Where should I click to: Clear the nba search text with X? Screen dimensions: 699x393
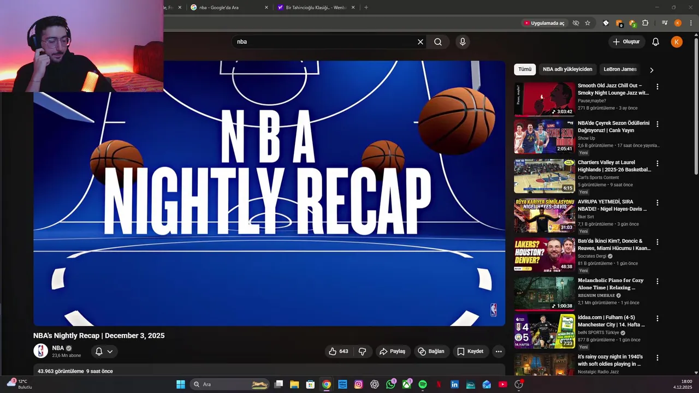(x=420, y=42)
